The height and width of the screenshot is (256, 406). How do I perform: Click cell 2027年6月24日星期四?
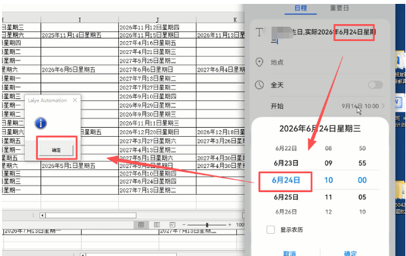click(x=157, y=181)
